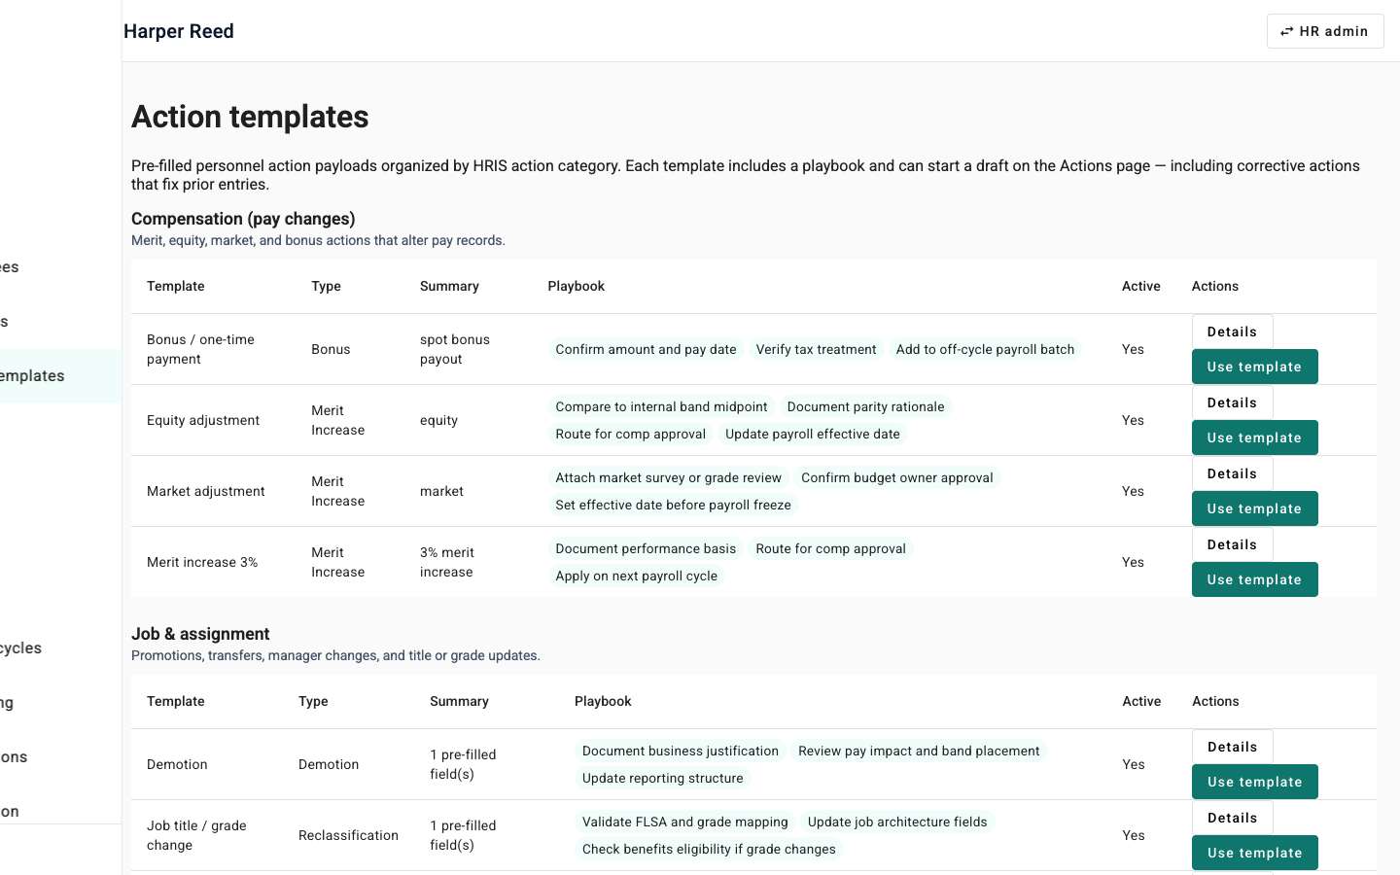Use template for Job title / grade change
1400x875 pixels.
click(1254, 853)
